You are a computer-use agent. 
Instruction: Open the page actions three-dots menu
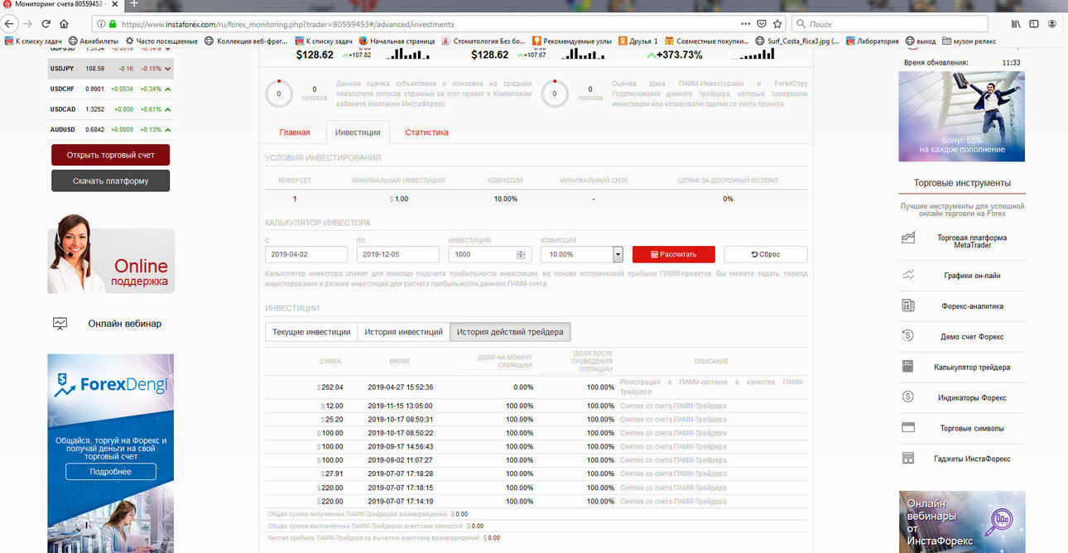746,24
